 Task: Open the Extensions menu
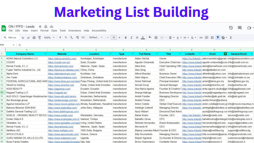tap(74, 31)
